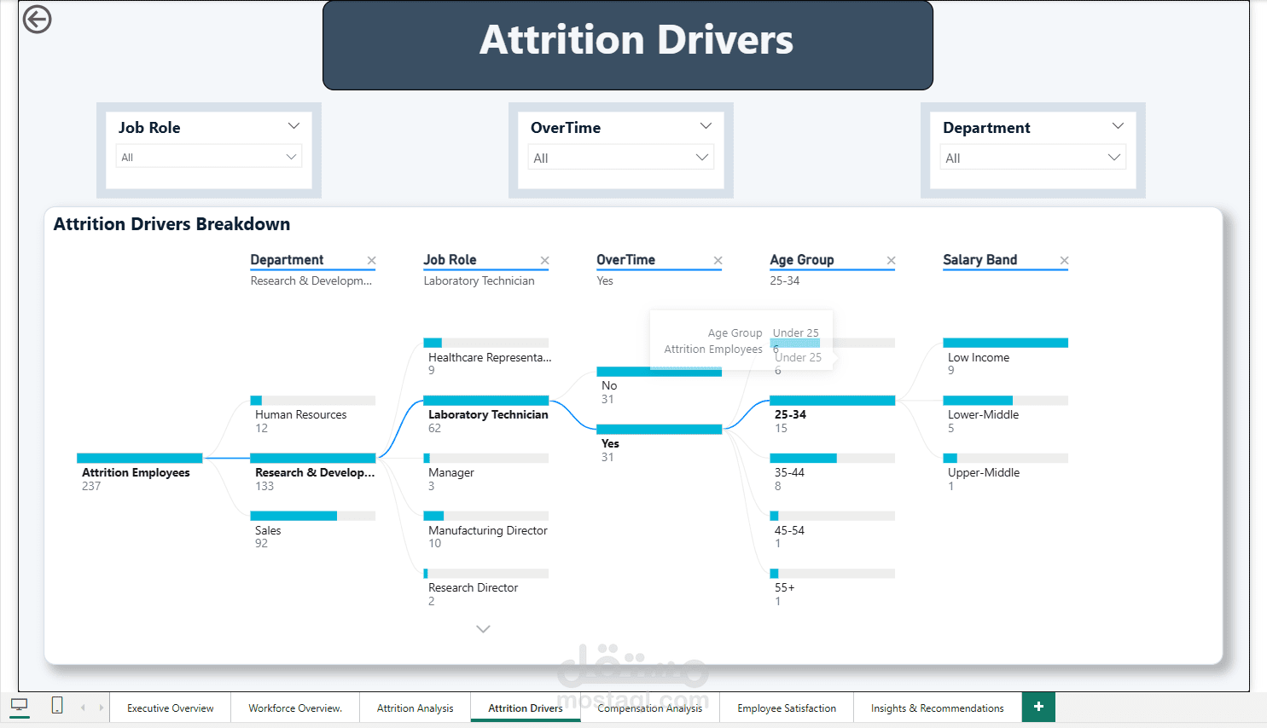The image size is (1267, 728).
Task: Click the Salary Band level header
Action: (979, 260)
